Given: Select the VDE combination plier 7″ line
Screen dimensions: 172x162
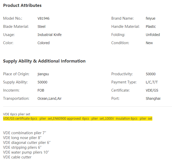Looking at the screenshot, I should (x=25, y=133).
